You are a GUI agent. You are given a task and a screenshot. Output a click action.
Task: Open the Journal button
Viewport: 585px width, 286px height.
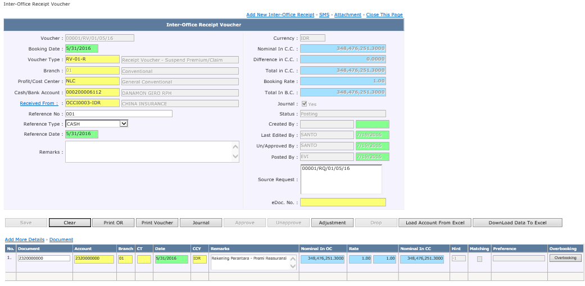201,223
